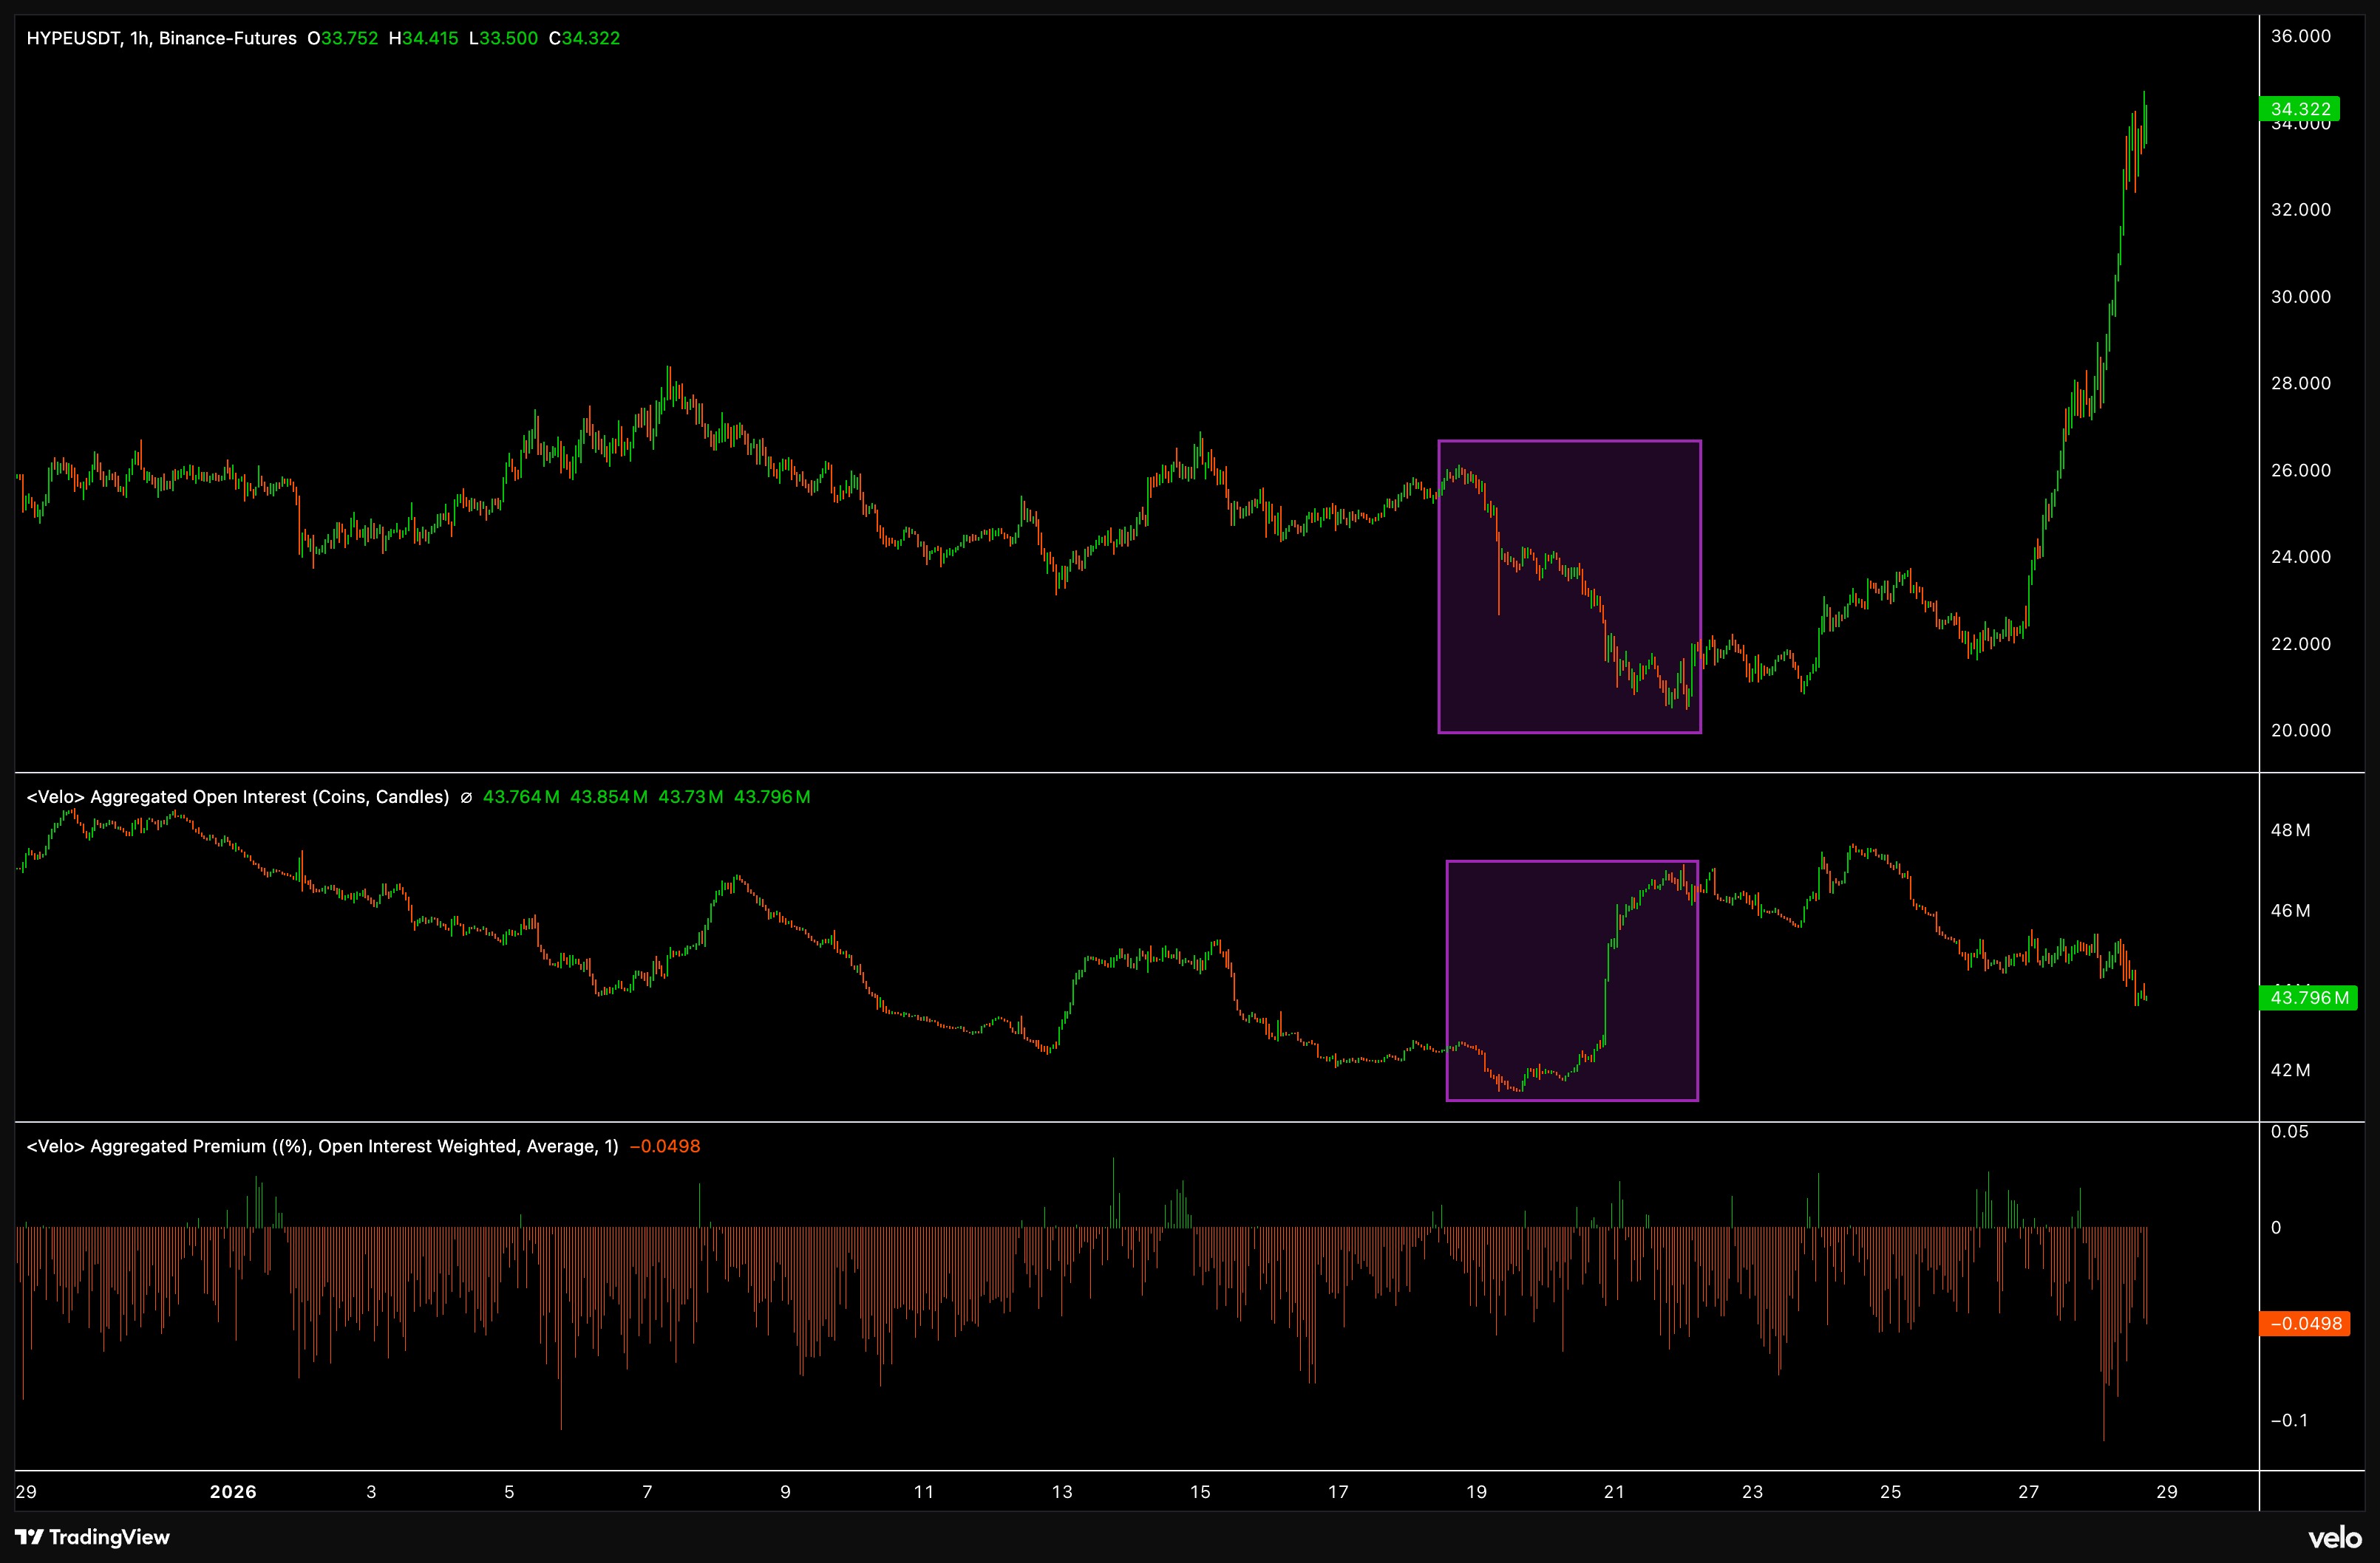Click the empty-set symbol beside Open Interest title
This screenshot has width=2380, height=1563.
tap(466, 798)
